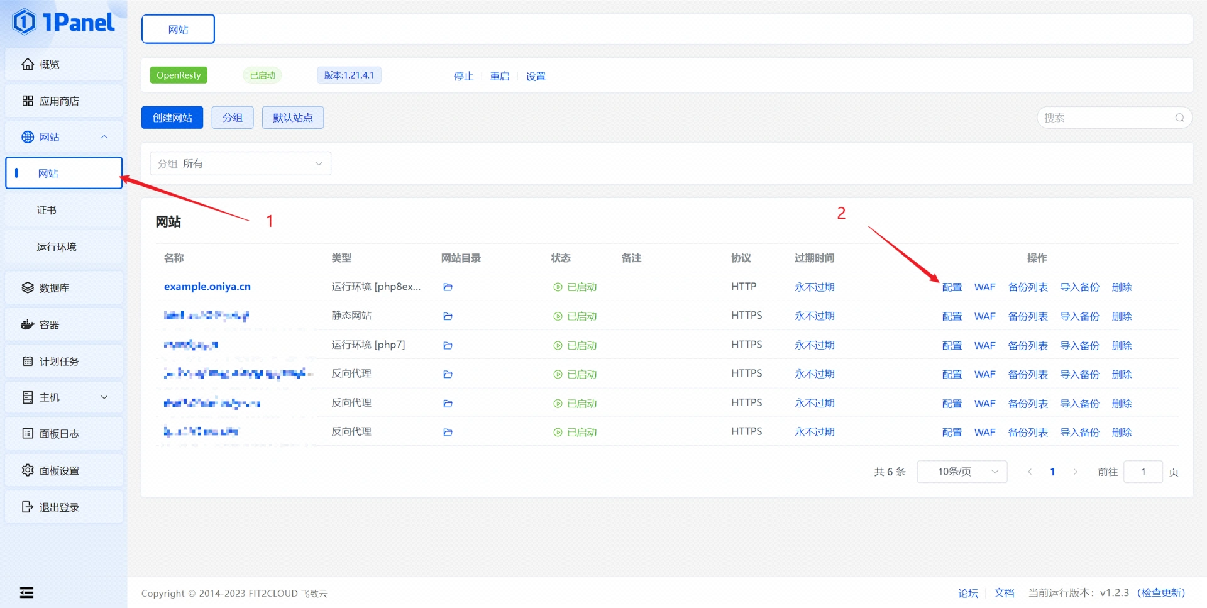Click the 退出登录 logout icon
The image size is (1207, 608).
click(28, 507)
